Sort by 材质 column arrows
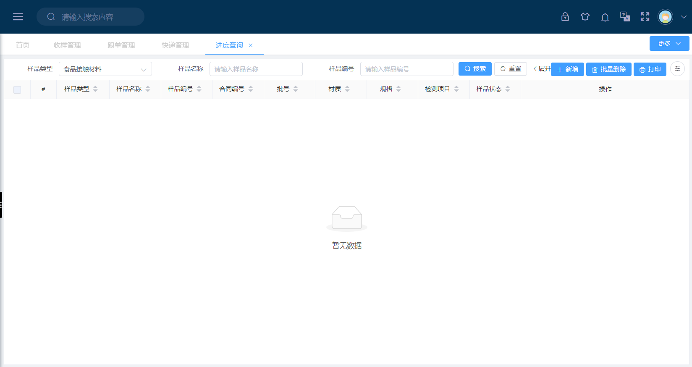Image resolution: width=692 pixels, height=367 pixels. tap(347, 89)
